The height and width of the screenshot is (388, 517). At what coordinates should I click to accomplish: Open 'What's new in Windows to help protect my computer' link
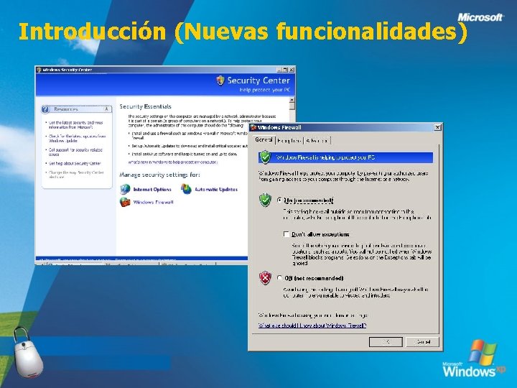(x=173, y=162)
